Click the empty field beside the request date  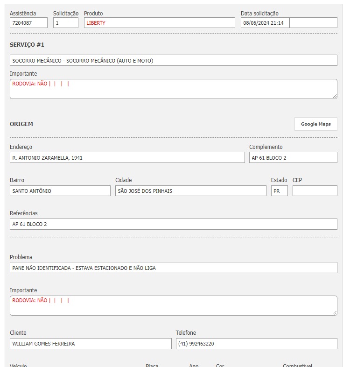click(313, 23)
